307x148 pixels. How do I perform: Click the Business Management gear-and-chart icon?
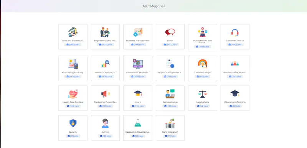[x=138, y=32]
